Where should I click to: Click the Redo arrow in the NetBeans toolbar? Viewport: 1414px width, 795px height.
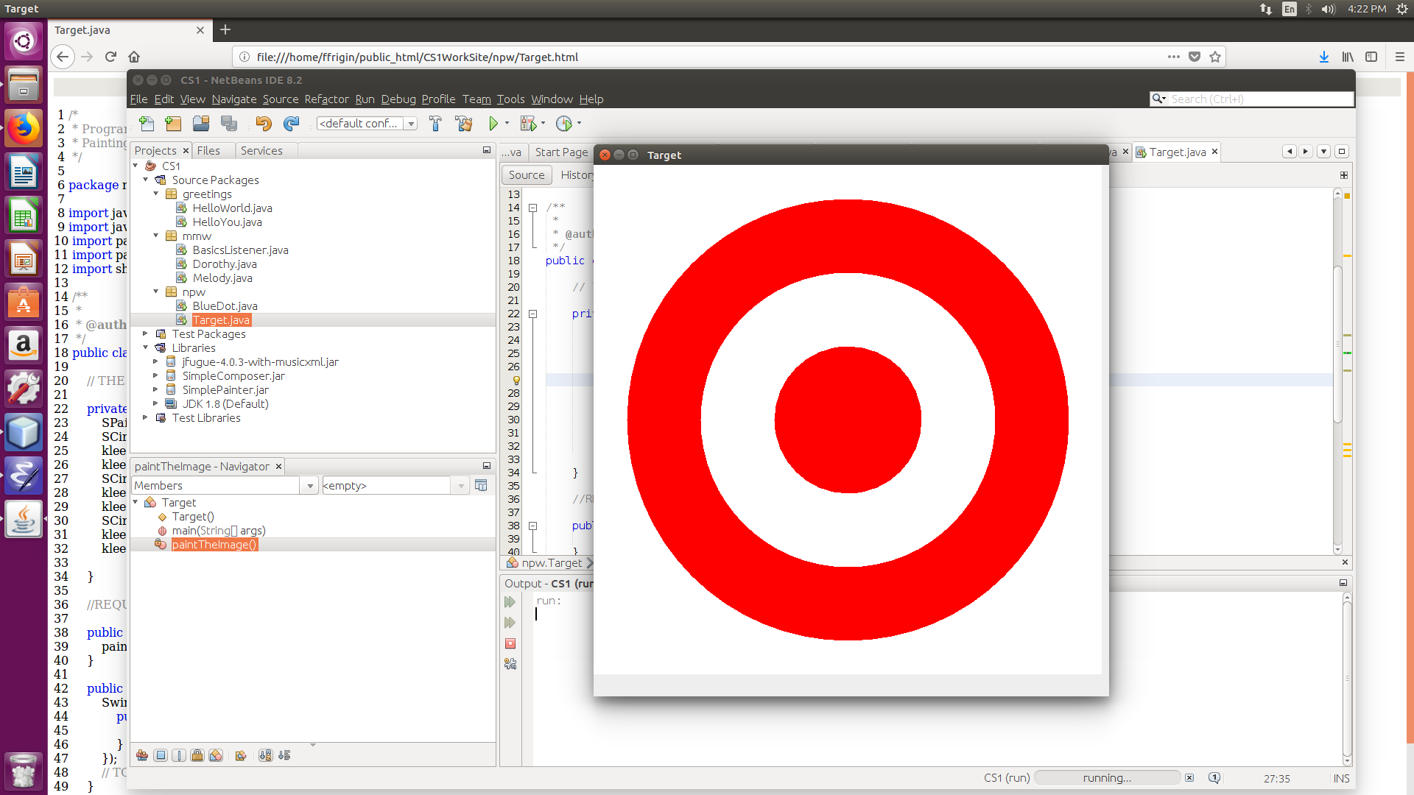coord(292,124)
